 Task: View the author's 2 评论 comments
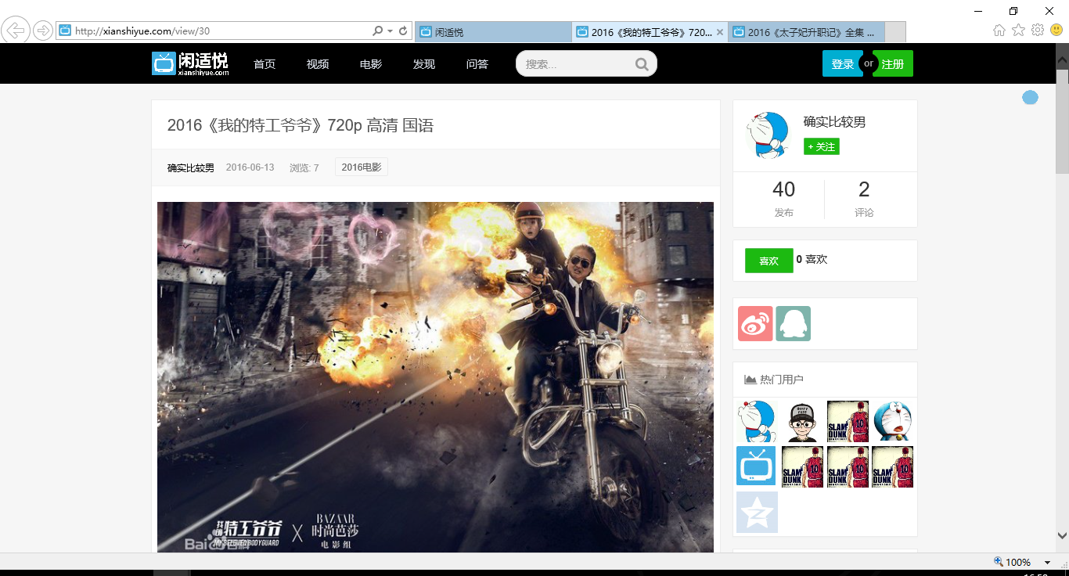(864, 199)
